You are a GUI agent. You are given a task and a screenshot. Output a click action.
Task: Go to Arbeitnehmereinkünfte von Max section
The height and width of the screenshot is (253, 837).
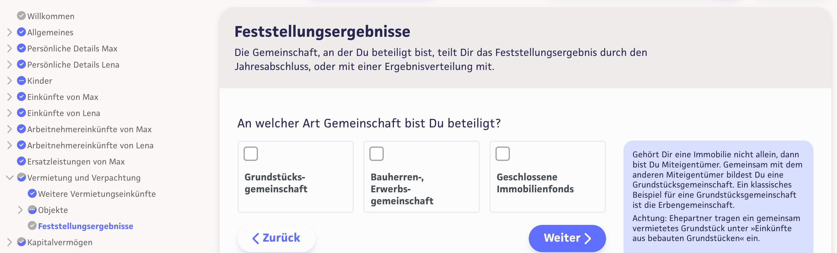pos(89,129)
